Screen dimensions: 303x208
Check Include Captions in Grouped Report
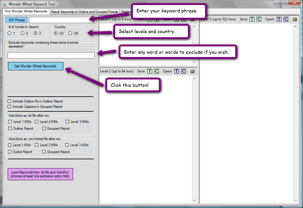[x=10, y=107]
